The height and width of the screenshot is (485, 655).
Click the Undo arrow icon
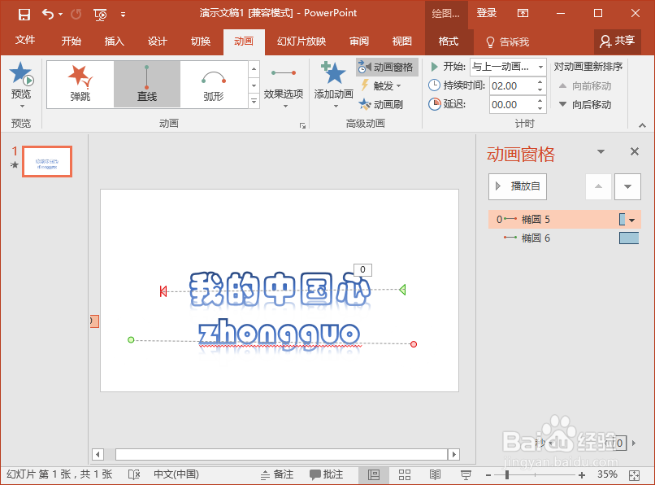pos(48,14)
